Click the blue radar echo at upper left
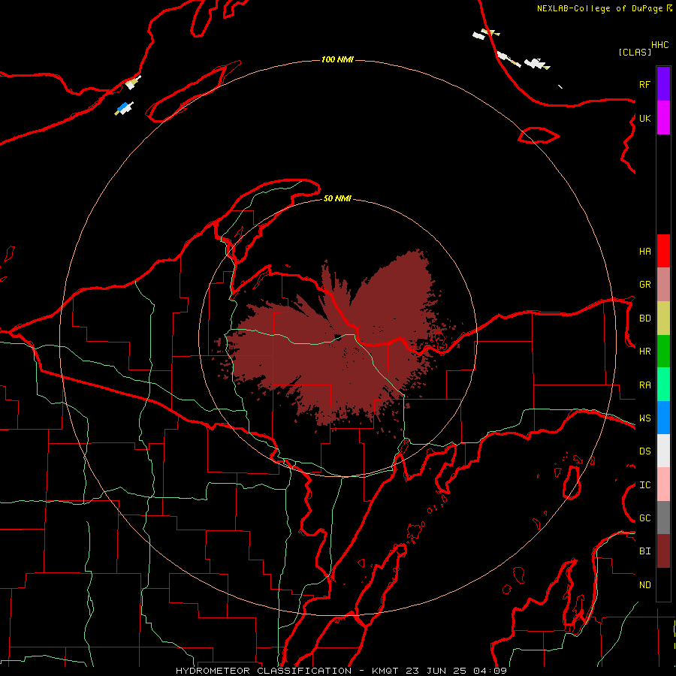676x676 pixels. (x=124, y=108)
